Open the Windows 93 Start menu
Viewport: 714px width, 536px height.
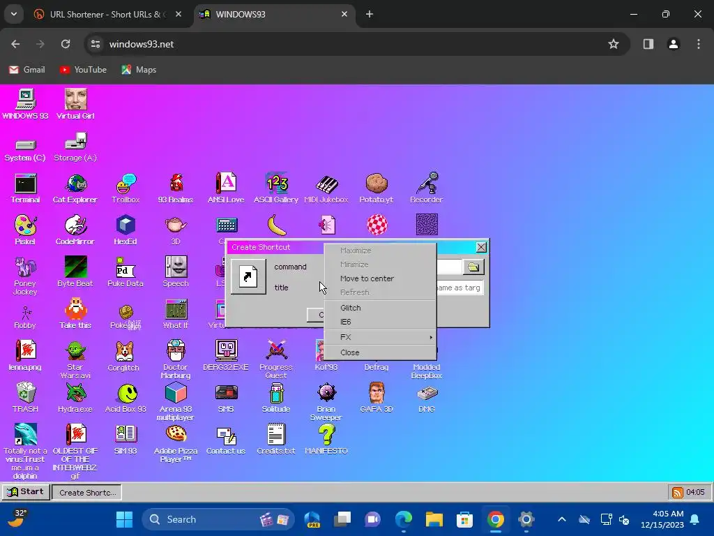(26, 492)
